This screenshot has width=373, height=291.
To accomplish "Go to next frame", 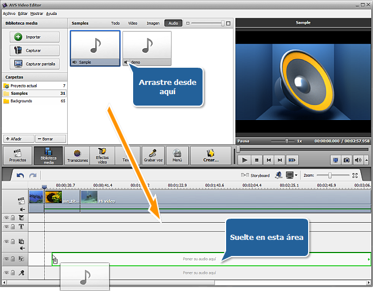I will point(280,160).
